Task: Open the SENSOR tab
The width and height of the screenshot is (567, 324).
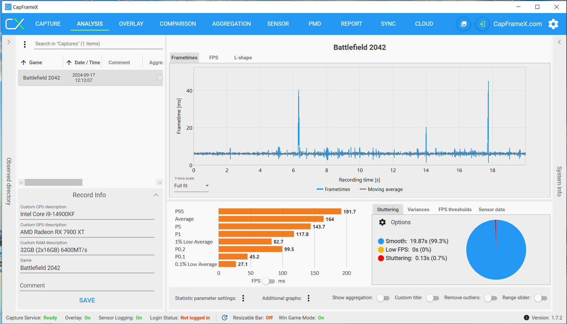Action: pos(278,24)
